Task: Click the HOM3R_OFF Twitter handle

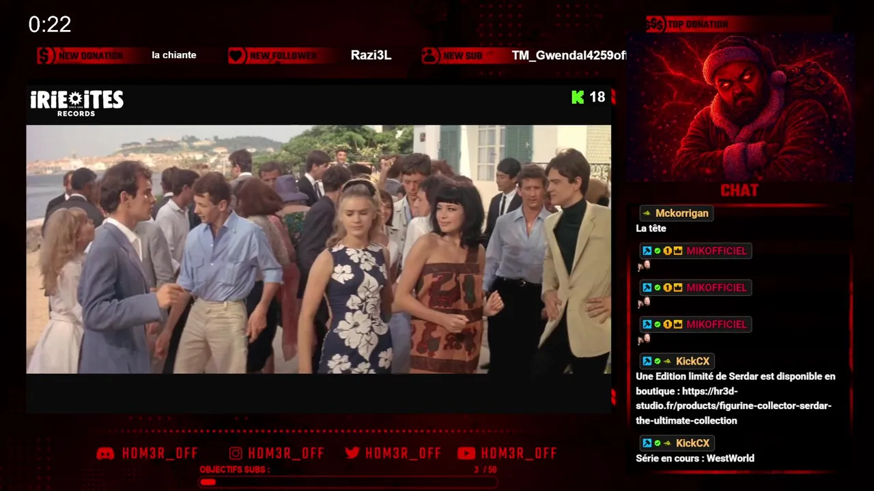Action: [x=404, y=453]
